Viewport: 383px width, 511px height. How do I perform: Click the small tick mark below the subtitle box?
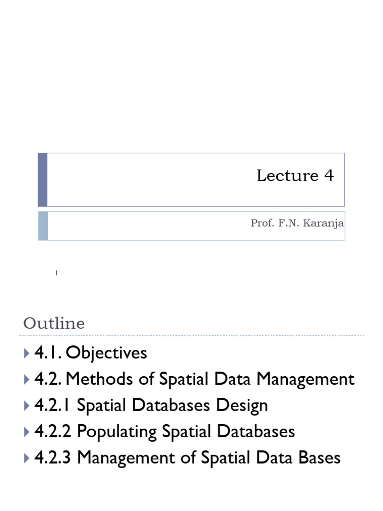point(57,272)
